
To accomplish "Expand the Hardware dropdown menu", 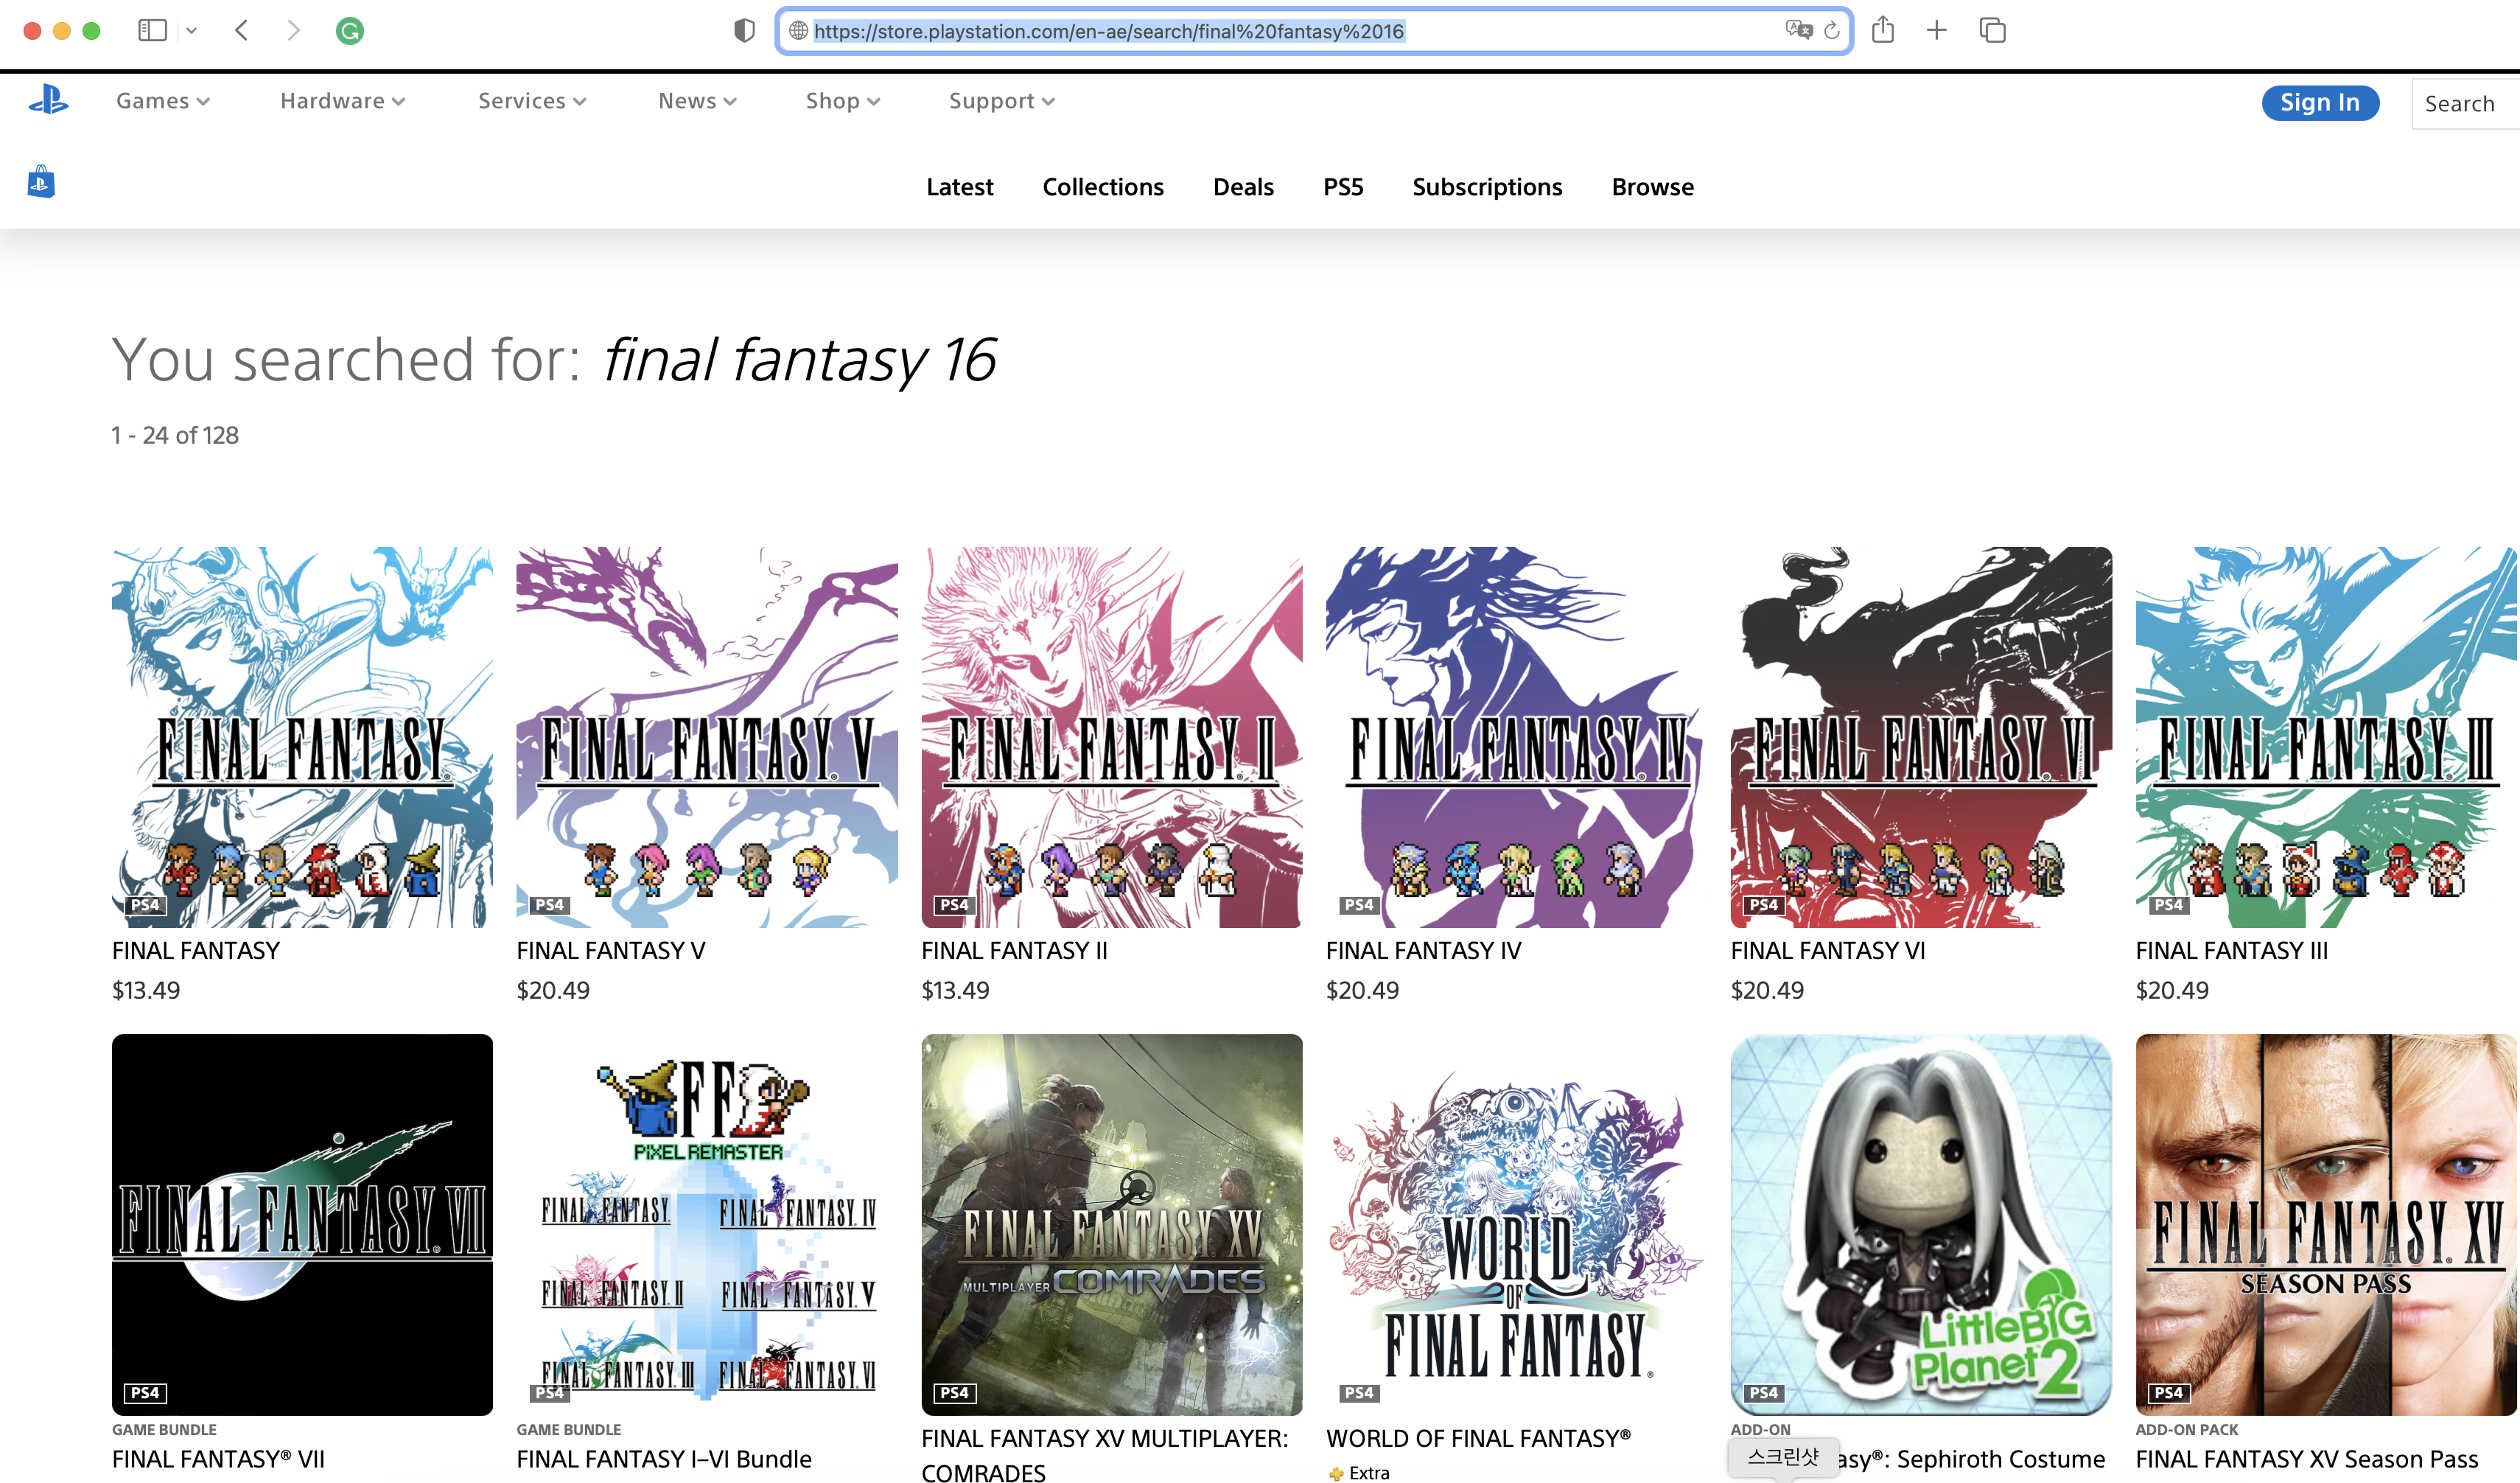I will (x=342, y=101).
